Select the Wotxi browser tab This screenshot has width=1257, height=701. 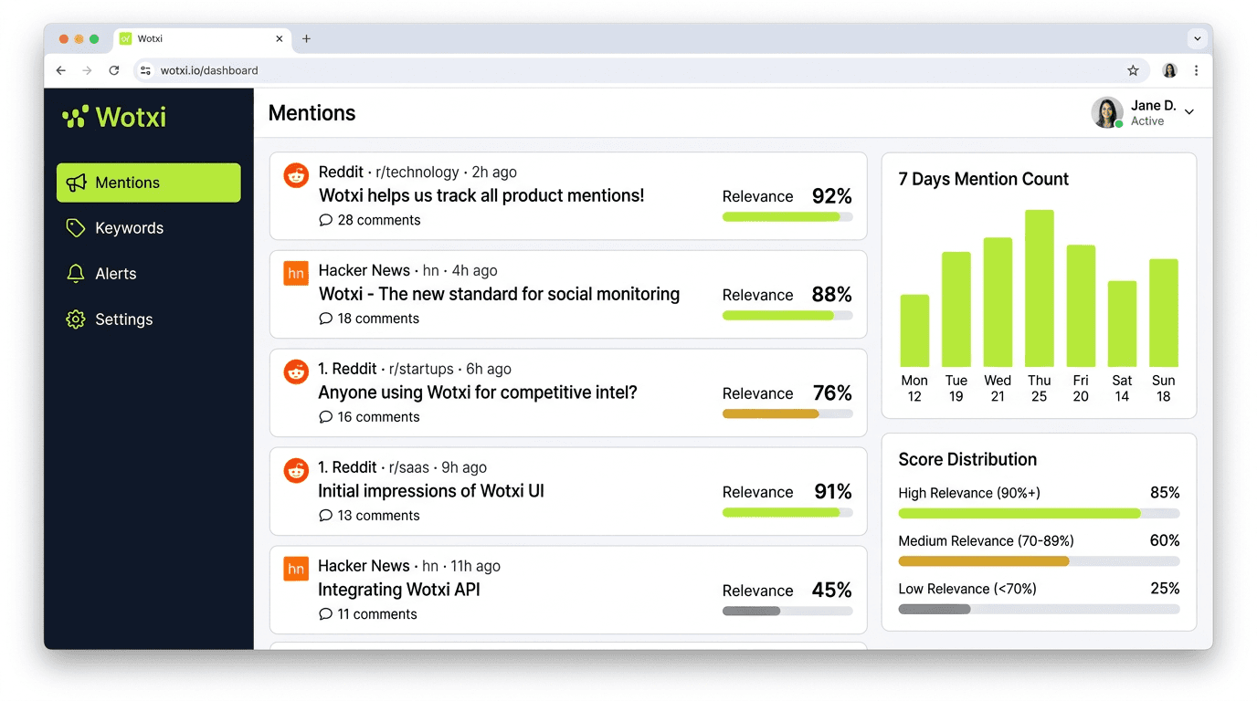[x=202, y=39]
